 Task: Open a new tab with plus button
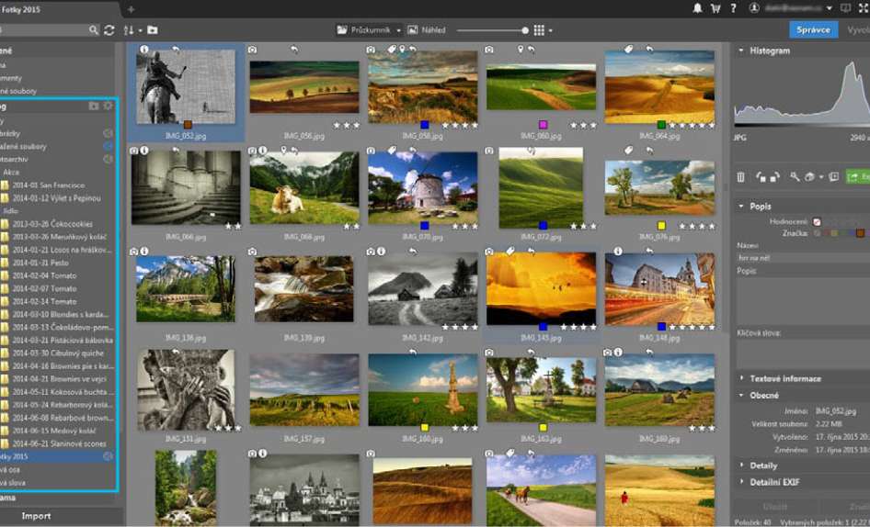131,9
